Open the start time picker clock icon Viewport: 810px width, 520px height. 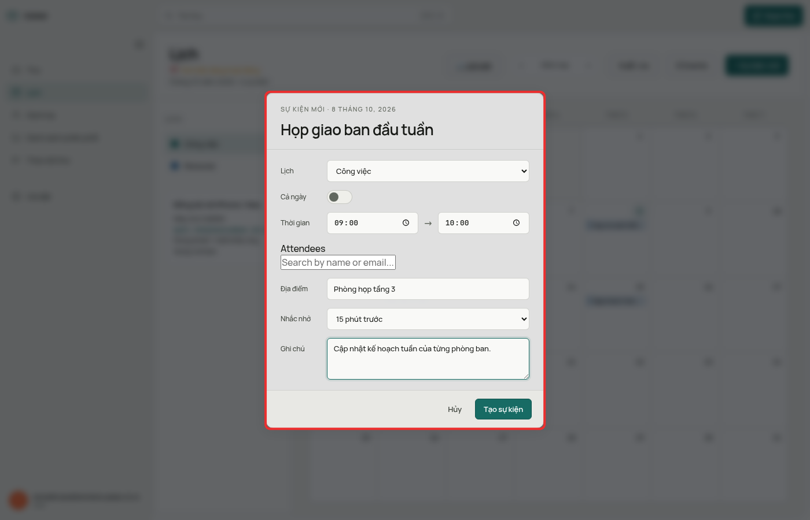(406, 223)
